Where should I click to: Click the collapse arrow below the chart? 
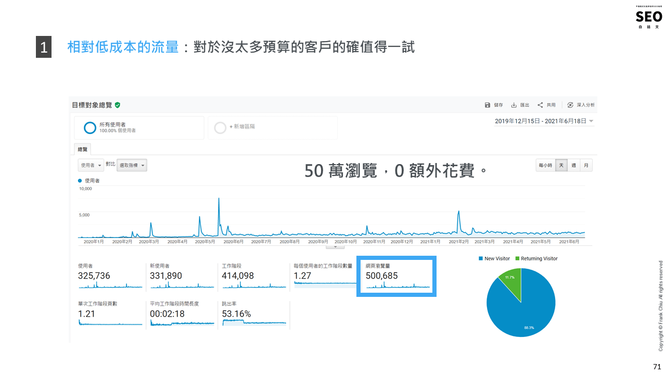335,247
